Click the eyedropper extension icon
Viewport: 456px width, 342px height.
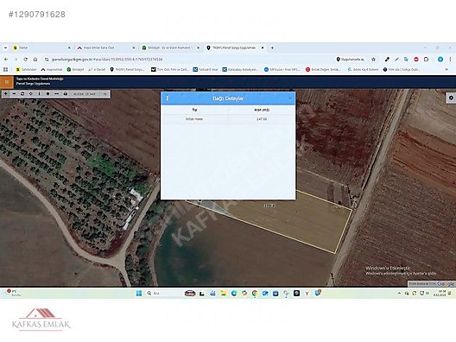[387, 60]
